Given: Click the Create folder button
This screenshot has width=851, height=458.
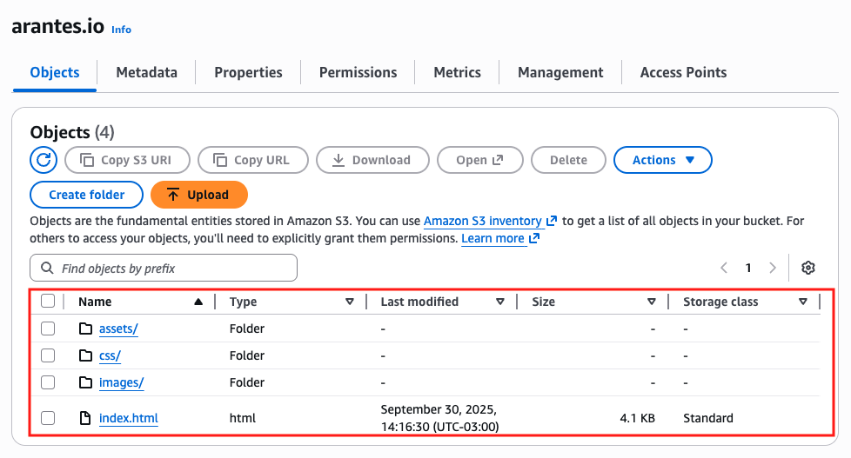Looking at the screenshot, I should 86,195.
